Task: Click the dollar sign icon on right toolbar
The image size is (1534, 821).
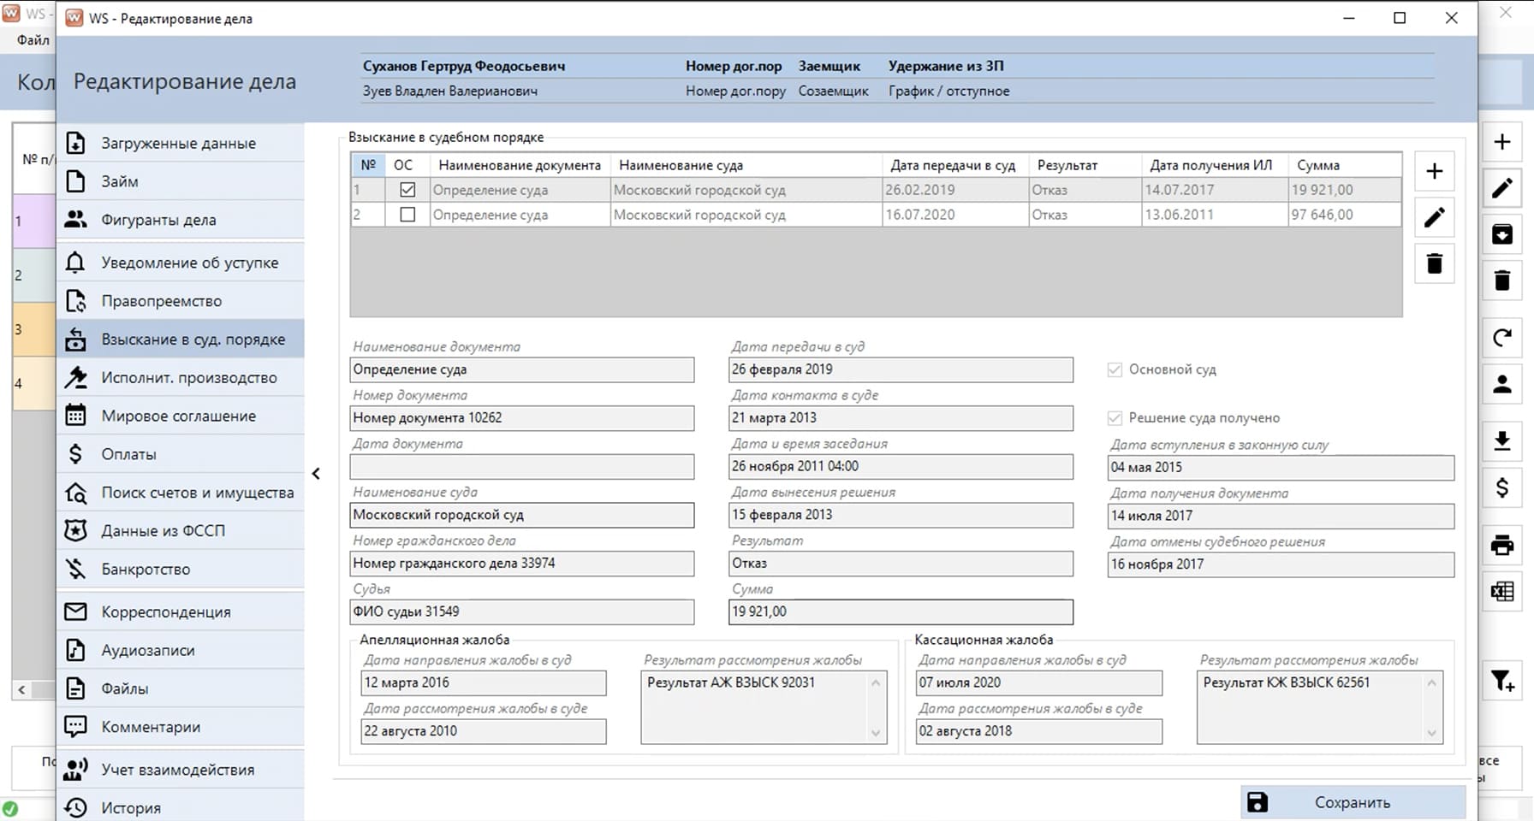Action: [x=1502, y=487]
